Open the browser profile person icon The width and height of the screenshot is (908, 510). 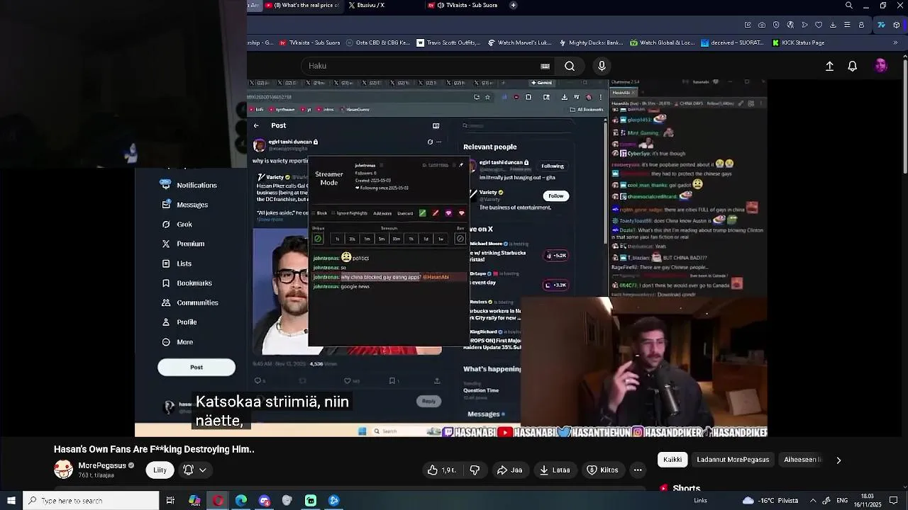pos(861,25)
